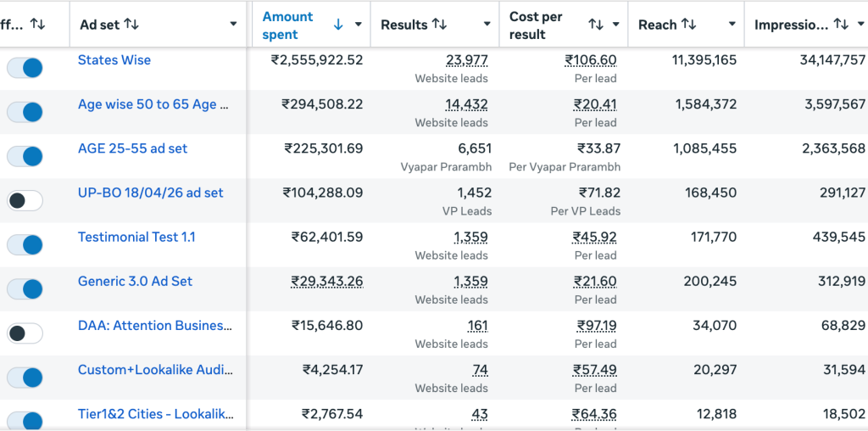Click the 14,432 results value
868x431 pixels.
[467, 104]
